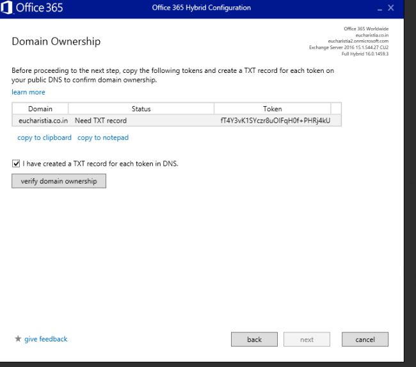Uncheck 'I have created a TXT record' checkbox
The height and width of the screenshot is (367, 416).
pos(16,164)
